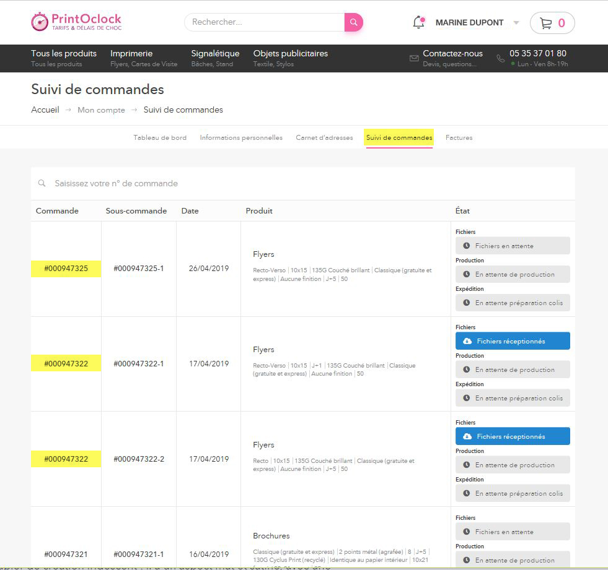The height and width of the screenshot is (570, 608).
Task: Go to Accueil breadcrumb
Action: [45, 110]
